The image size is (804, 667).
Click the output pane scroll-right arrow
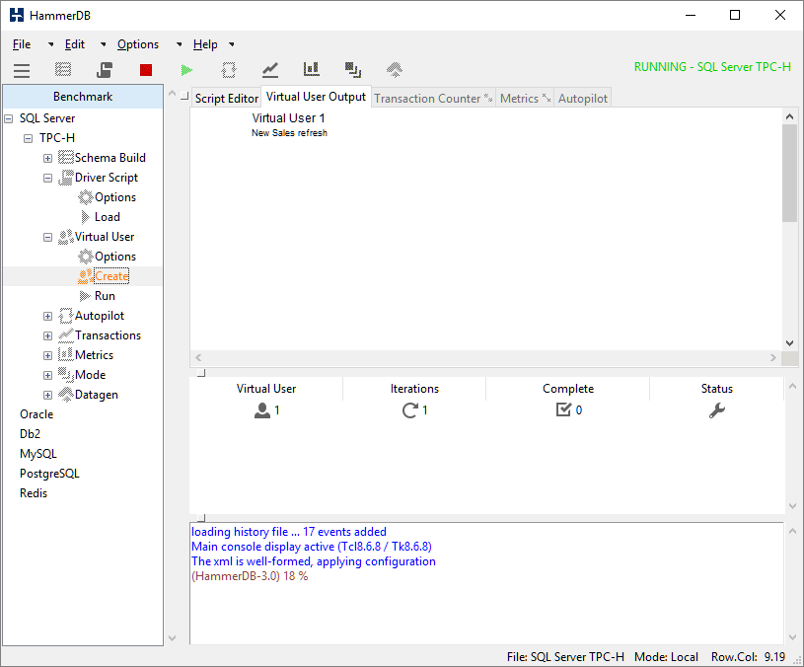(773, 358)
